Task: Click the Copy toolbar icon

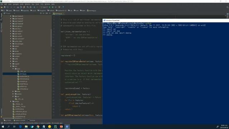Action: (21, 7)
